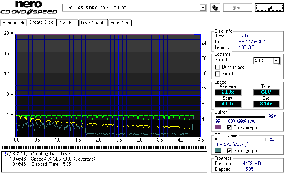Click the CPU range text 0 - 43%
The image size is (285, 174).
(232, 145)
